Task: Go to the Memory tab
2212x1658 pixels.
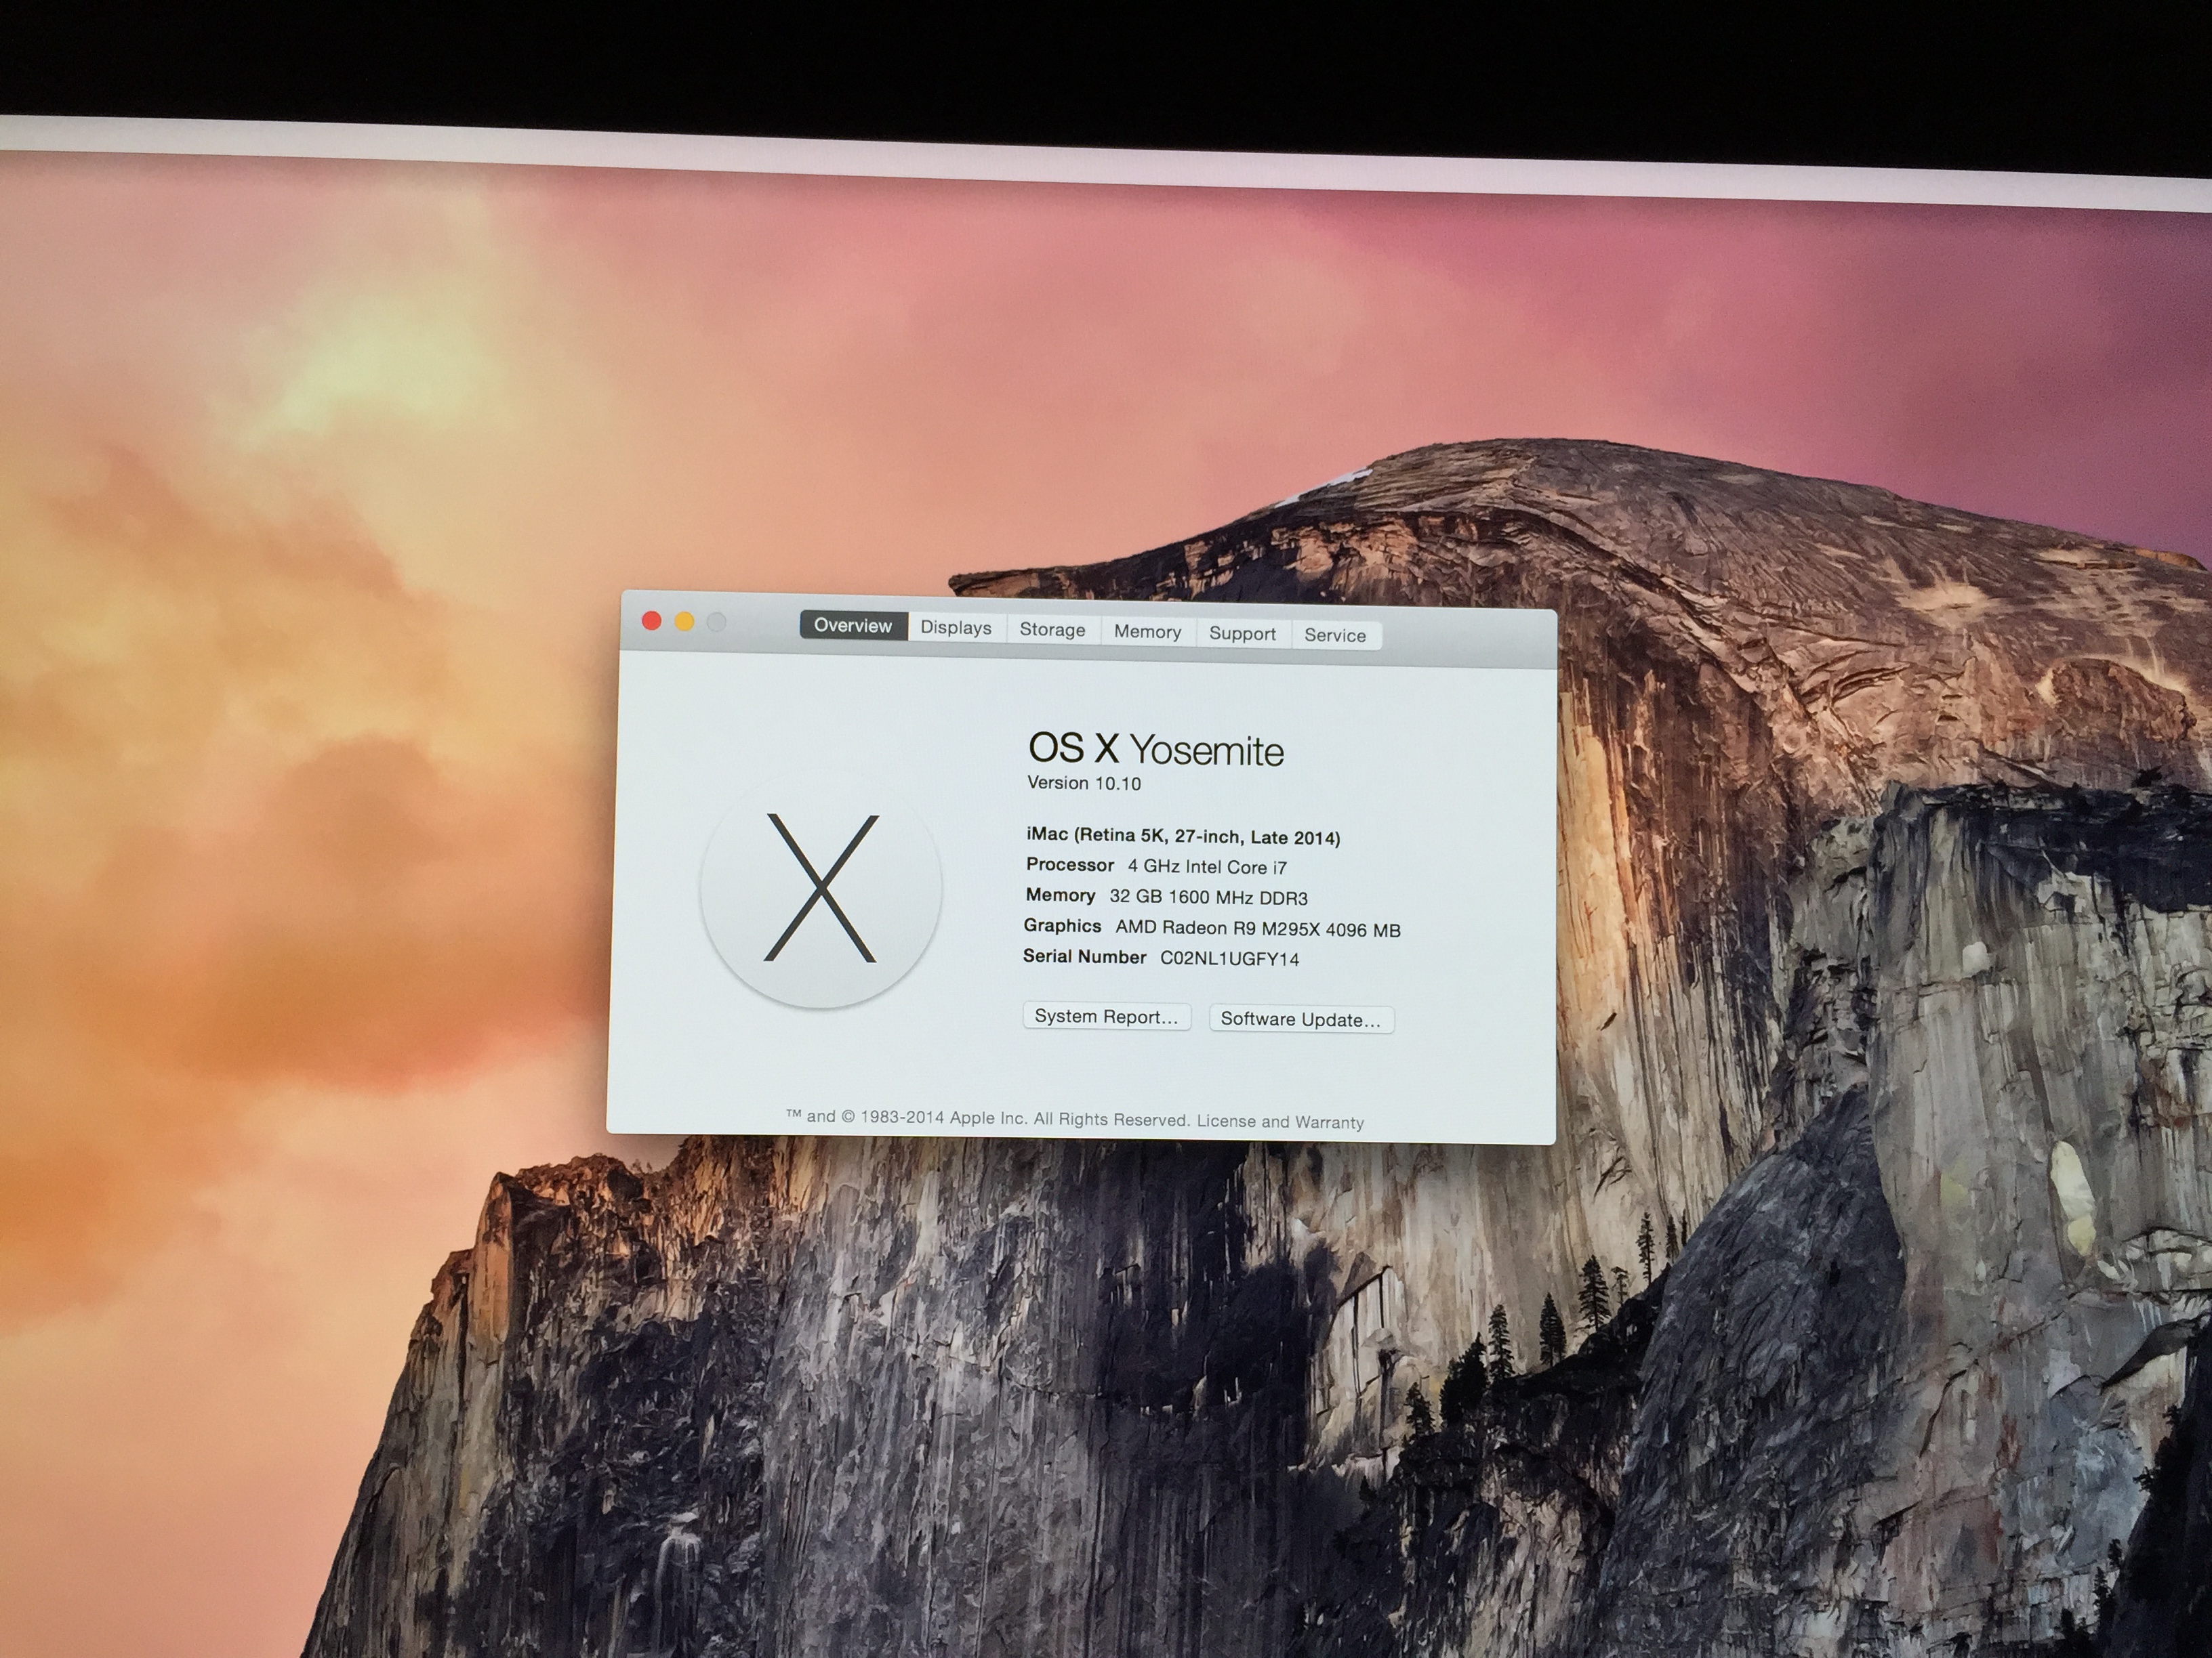Action: pyautogui.click(x=1147, y=632)
